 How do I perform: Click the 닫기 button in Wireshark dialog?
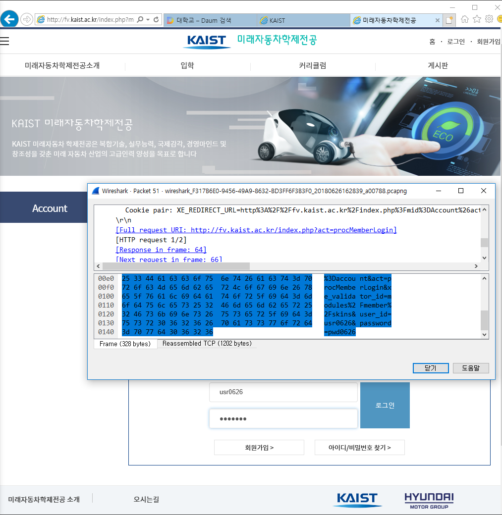pyautogui.click(x=431, y=368)
